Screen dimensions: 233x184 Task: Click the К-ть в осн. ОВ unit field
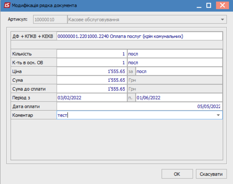pyautogui.click(x=175, y=62)
